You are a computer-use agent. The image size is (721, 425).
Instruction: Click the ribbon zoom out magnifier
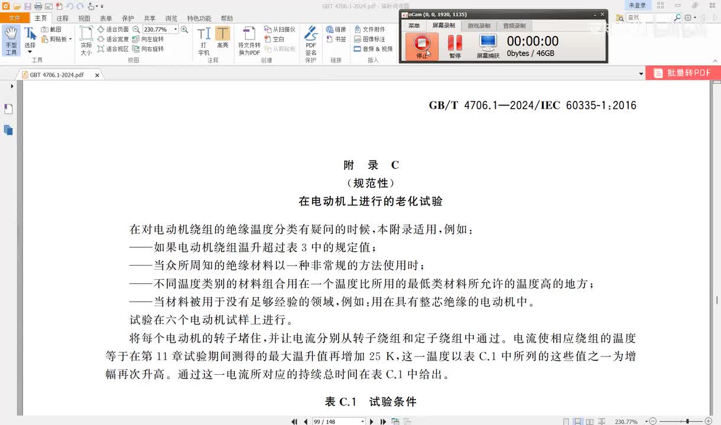click(x=137, y=29)
